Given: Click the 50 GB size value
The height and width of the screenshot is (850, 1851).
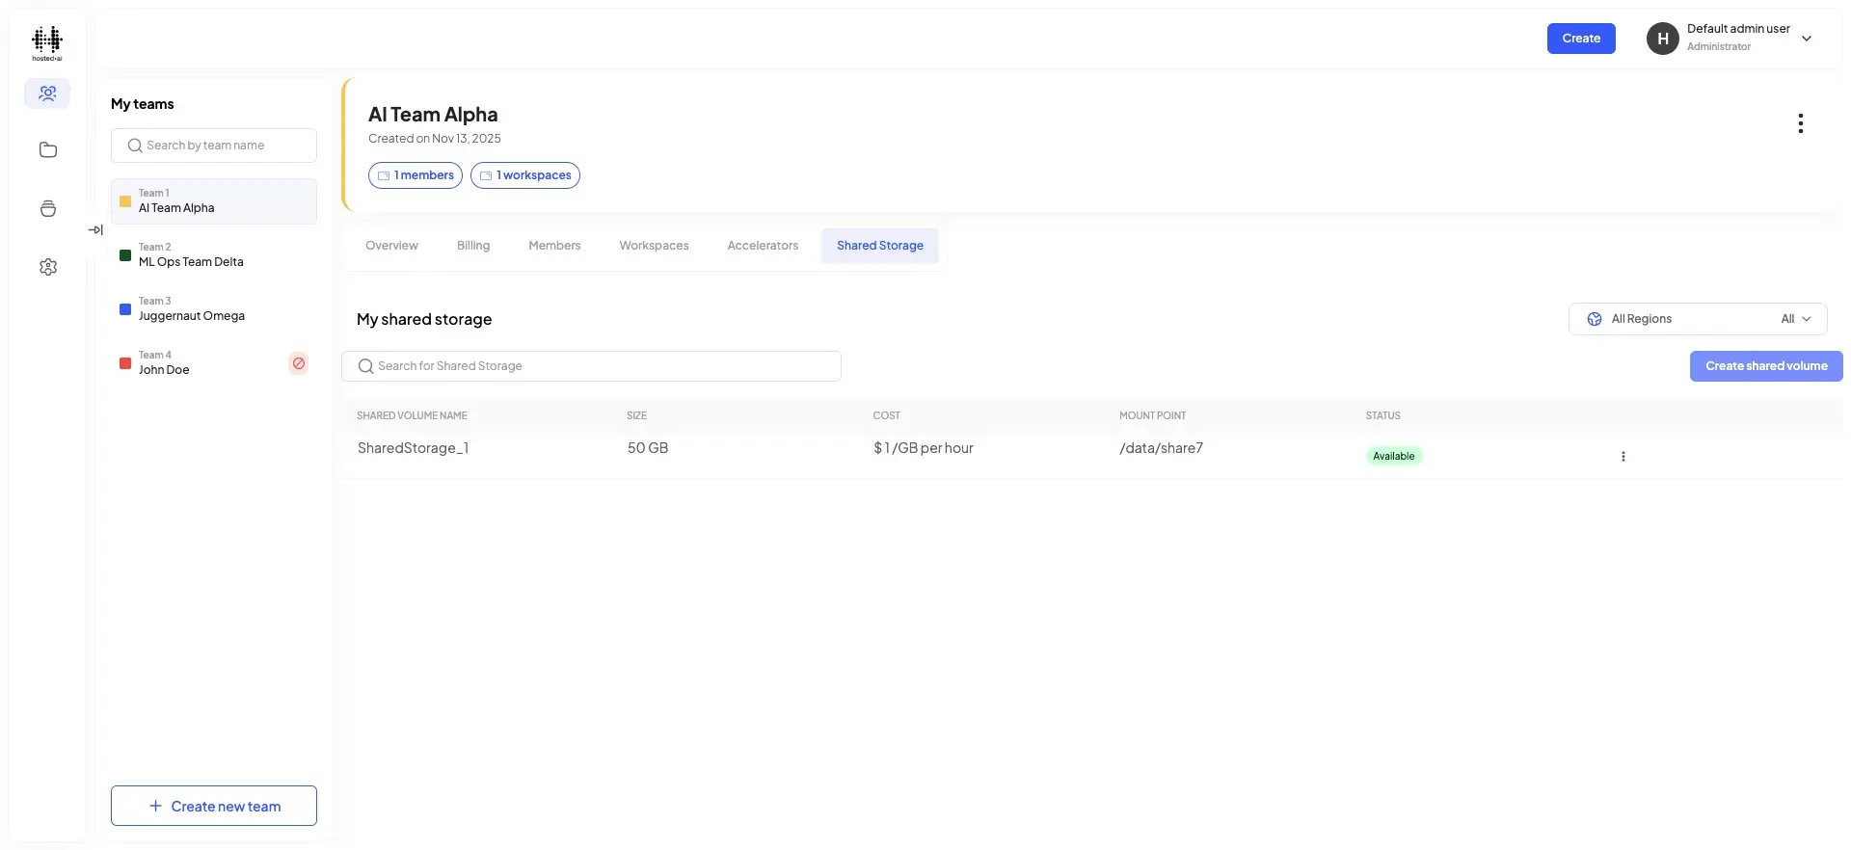Looking at the screenshot, I should click(648, 448).
